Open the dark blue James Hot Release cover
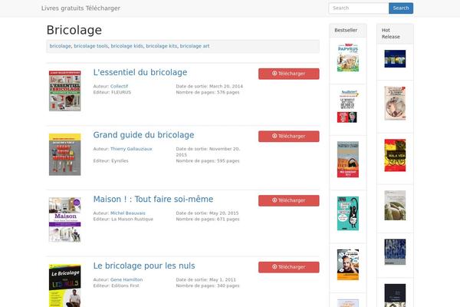The width and height of the screenshot is (460, 307). pos(395,252)
